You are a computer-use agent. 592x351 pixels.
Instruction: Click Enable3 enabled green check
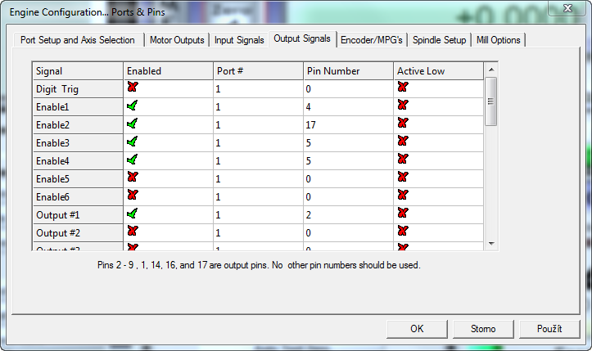pyautogui.click(x=132, y=142)
